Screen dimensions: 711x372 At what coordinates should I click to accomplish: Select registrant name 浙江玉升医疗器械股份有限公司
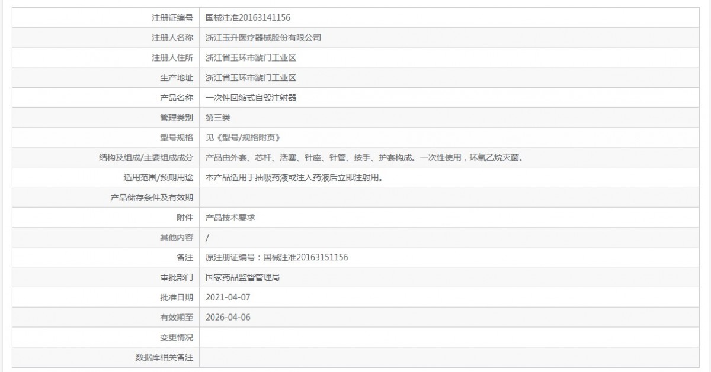[x=263, y=38]
